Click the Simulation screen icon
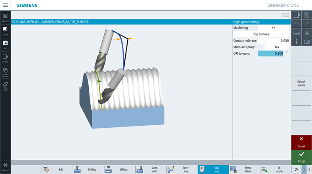Viewport: 312px width, 174px height. coord(233,169)
